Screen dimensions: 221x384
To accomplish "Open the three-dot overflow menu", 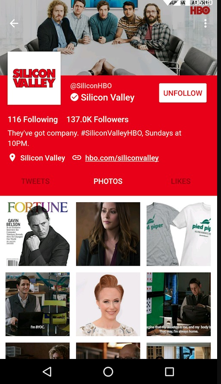I will coord(205,23).
